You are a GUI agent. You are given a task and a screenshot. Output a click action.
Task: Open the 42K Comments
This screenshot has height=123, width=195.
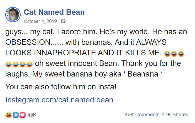click(142, 115)
